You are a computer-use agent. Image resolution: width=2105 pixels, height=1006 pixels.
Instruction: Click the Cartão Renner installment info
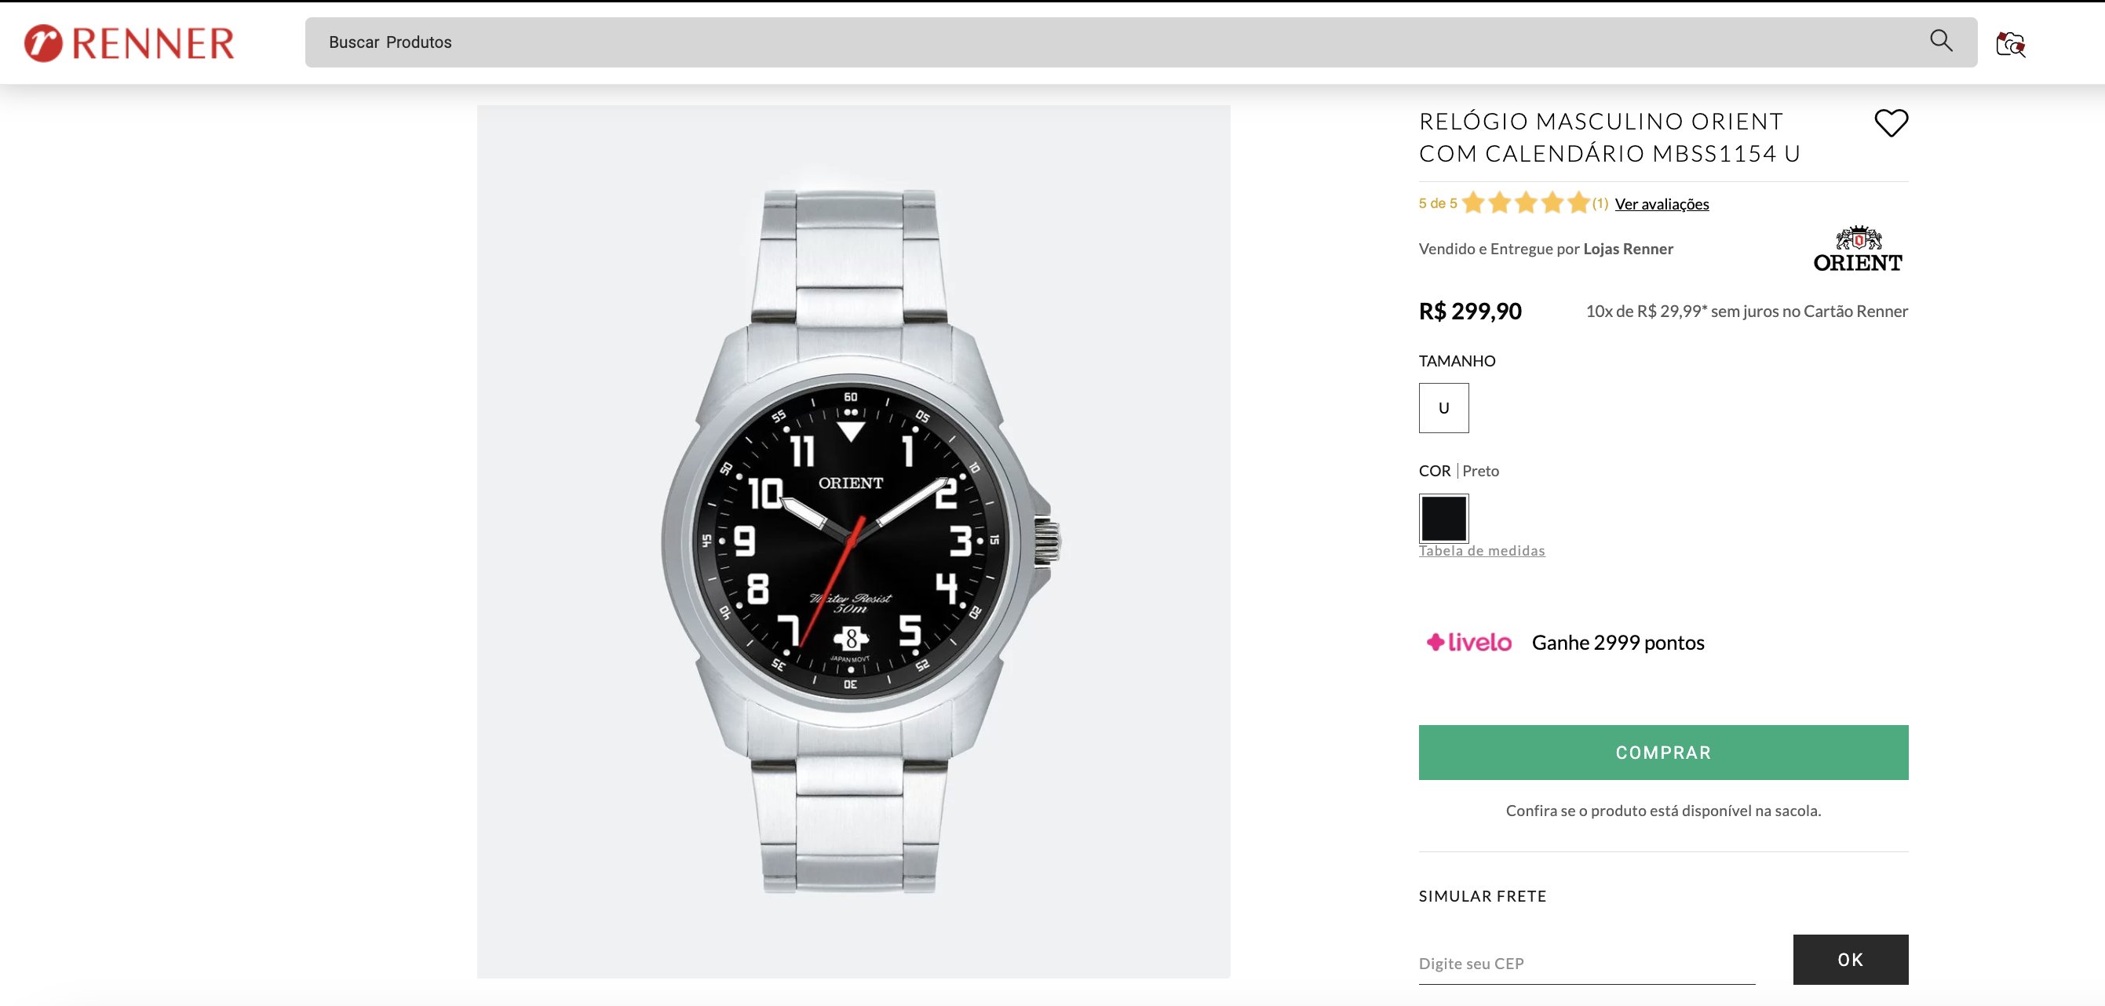pyautogui.click(x=1746, y=312)
